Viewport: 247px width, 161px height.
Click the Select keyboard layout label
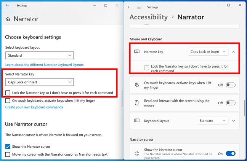22,48
